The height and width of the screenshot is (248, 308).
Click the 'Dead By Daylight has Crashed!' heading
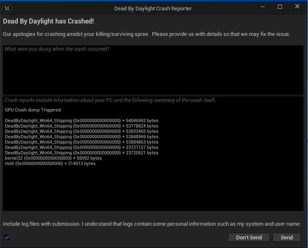[48, 21]
